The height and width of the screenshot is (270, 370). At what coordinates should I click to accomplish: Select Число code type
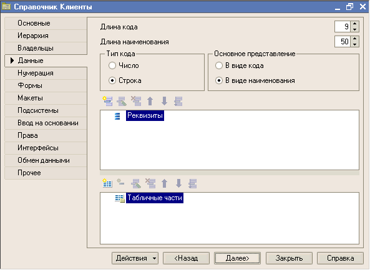pos(112,65)
